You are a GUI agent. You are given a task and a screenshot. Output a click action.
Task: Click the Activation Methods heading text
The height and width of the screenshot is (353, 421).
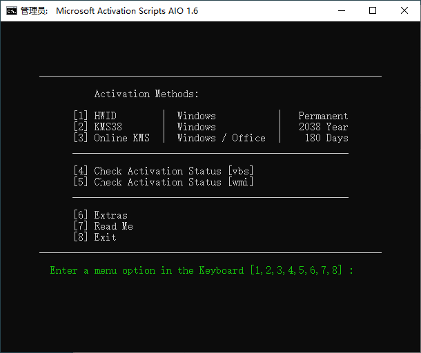pos(146,94)
